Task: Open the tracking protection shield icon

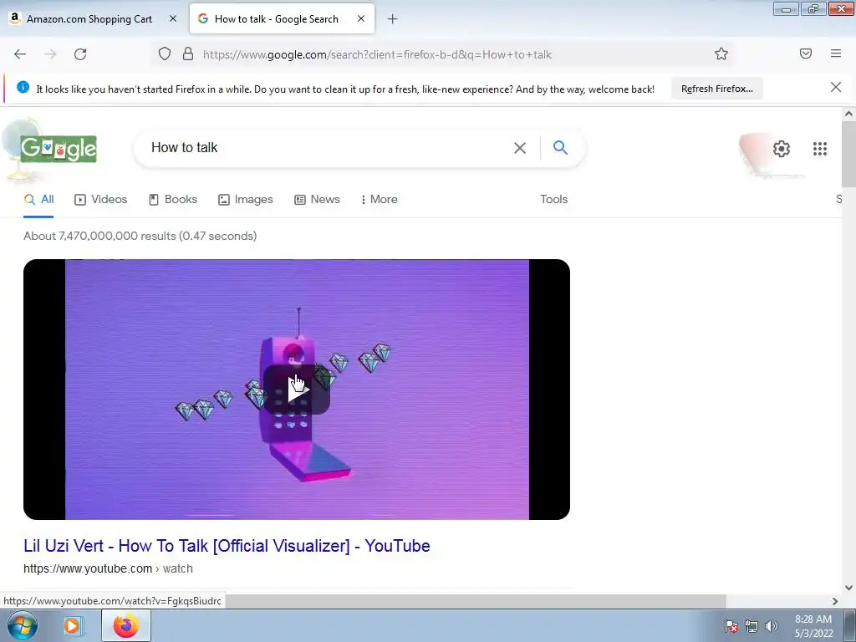Action: [x=165, y=54]
